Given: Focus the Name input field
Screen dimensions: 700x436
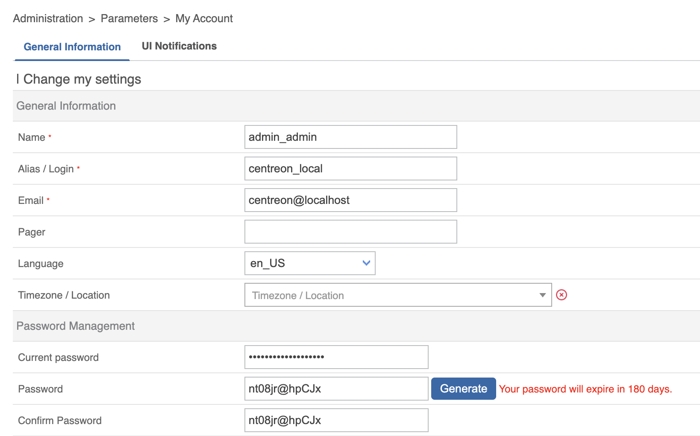Looking at the screenshot, I should pos(350,137).
